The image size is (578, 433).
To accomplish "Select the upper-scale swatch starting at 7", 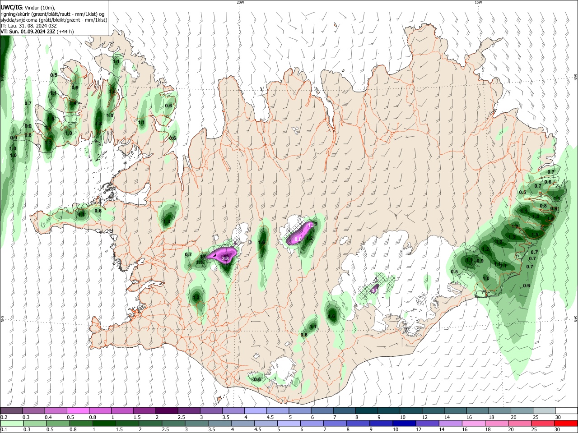I will click(344, 411).
